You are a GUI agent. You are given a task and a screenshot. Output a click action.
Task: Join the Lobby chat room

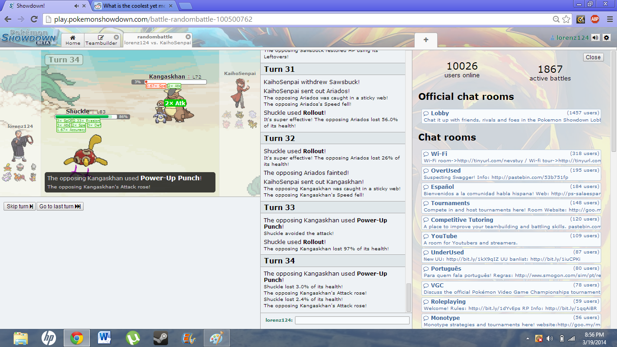click(x=511, y=117)
